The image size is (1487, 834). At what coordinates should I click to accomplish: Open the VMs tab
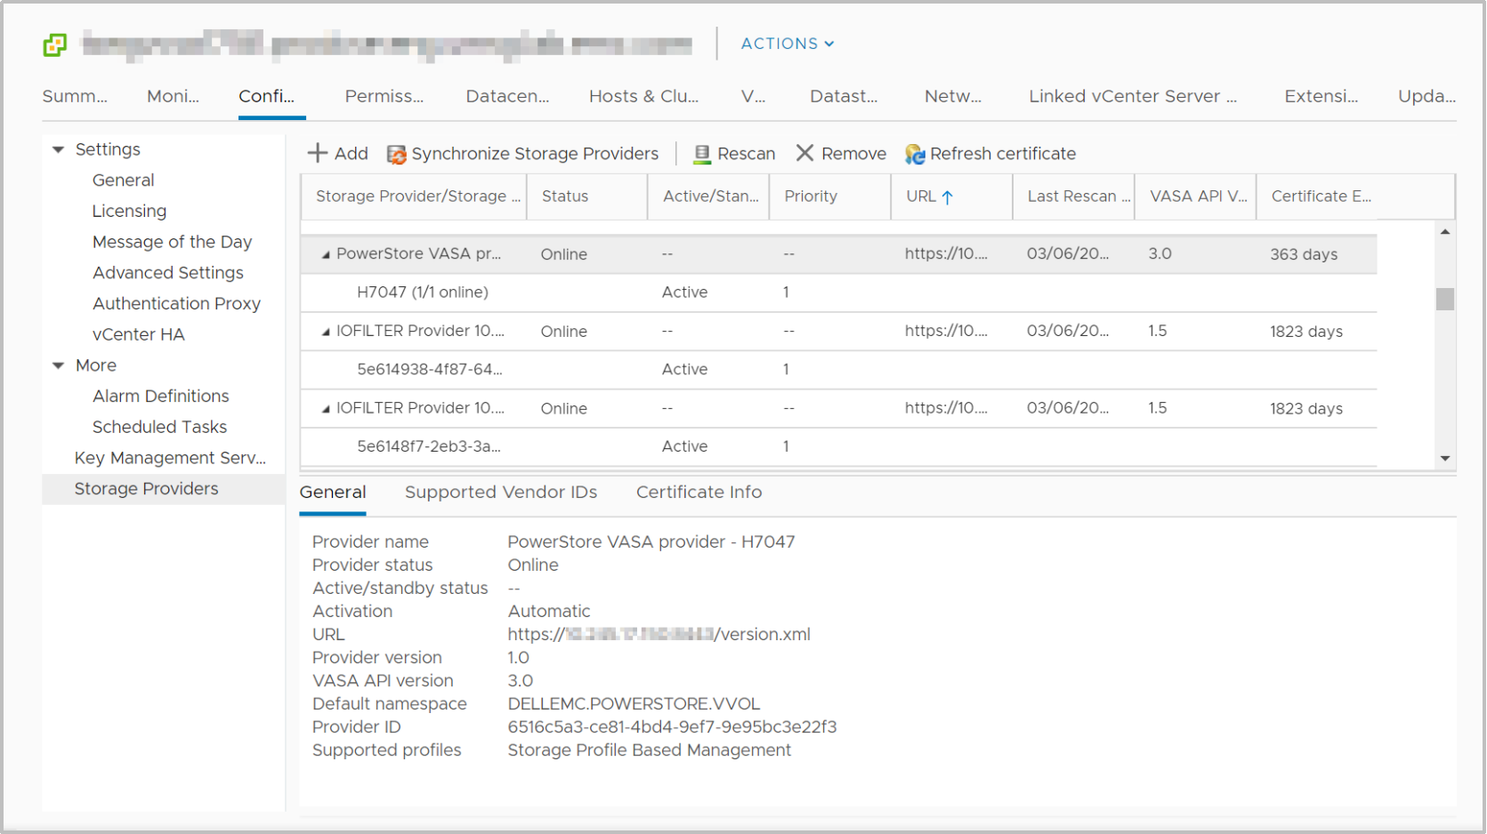pos(753,96)
